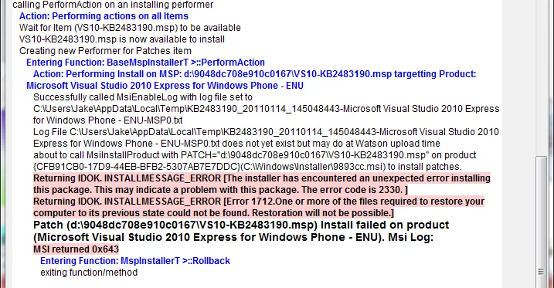
Task: Expand 'Entering Function: MspInstallerT >::Rollback' section
Action: tap(135, 261)
